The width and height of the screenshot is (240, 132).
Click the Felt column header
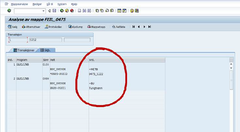click(x=69, y=60)
